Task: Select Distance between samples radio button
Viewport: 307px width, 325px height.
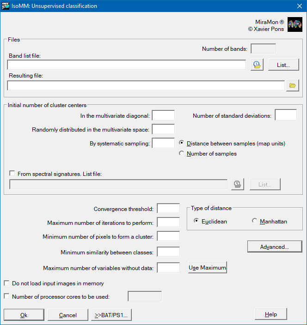Action: click(182, 144)
